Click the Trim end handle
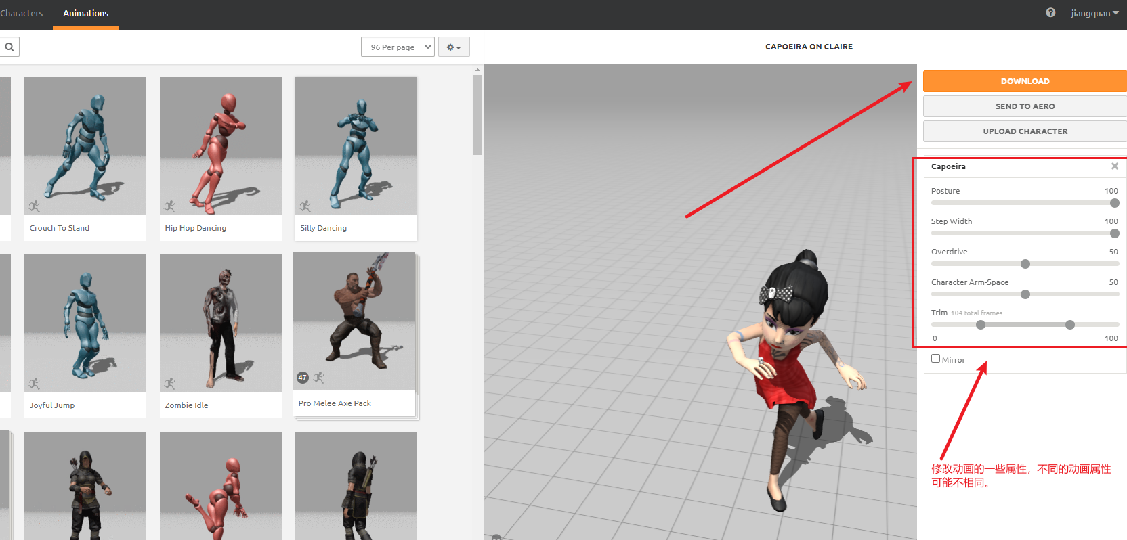 coord(1070,325)
